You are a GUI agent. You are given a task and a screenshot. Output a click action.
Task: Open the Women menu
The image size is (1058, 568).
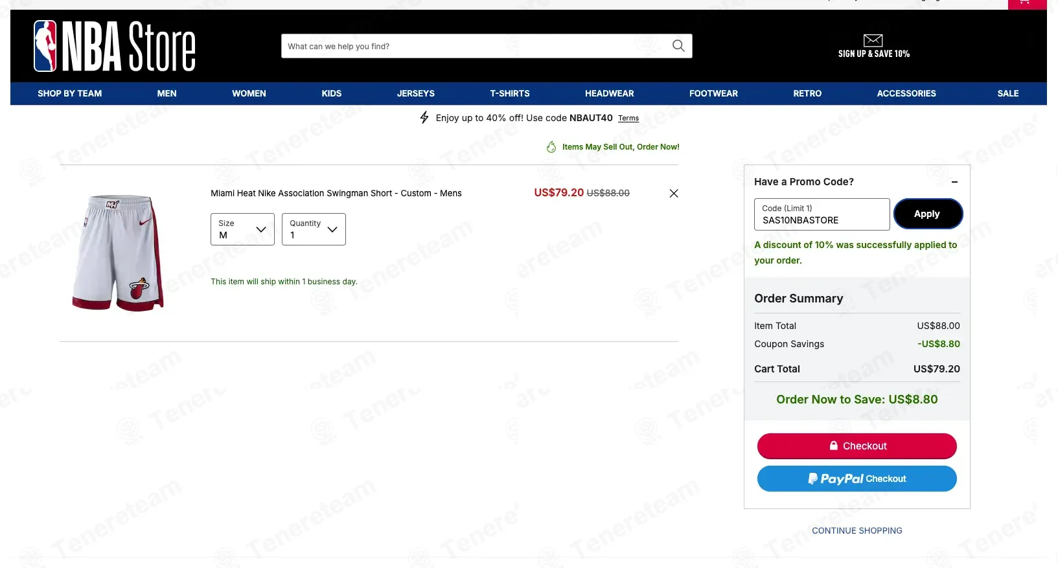pos(249,93)
